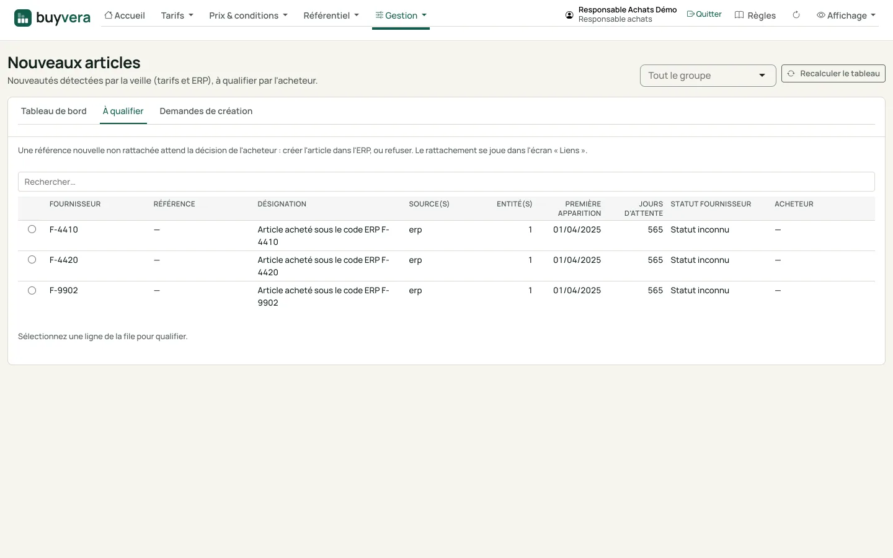Select the À qualifier tab
The height and width of the screenshot is (558, 893).
[x=123, y=111]
